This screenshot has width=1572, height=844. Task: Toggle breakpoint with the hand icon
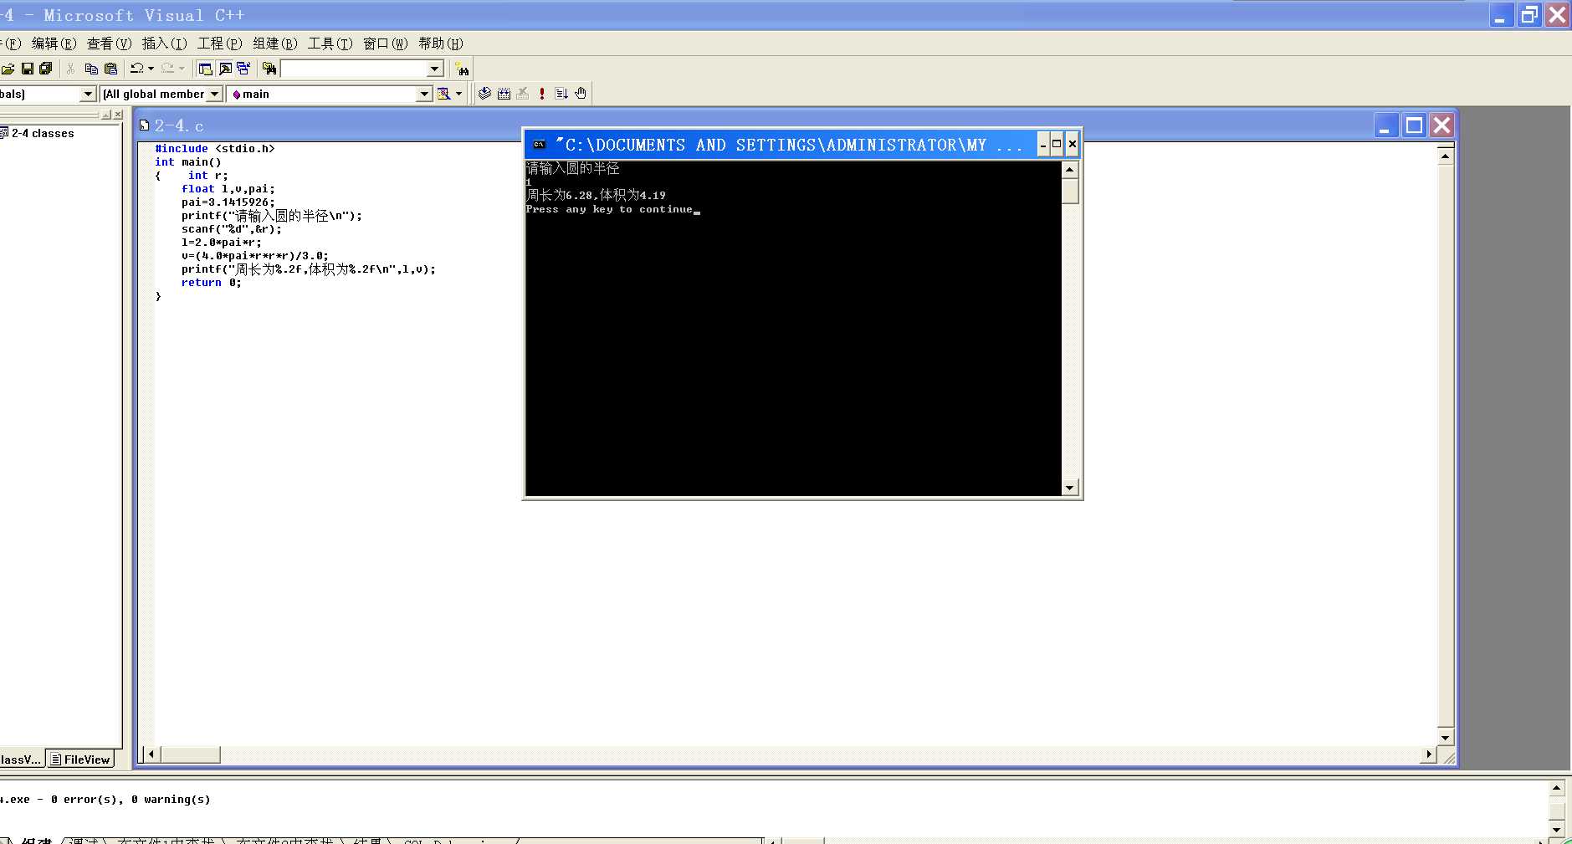coord(581,94)
